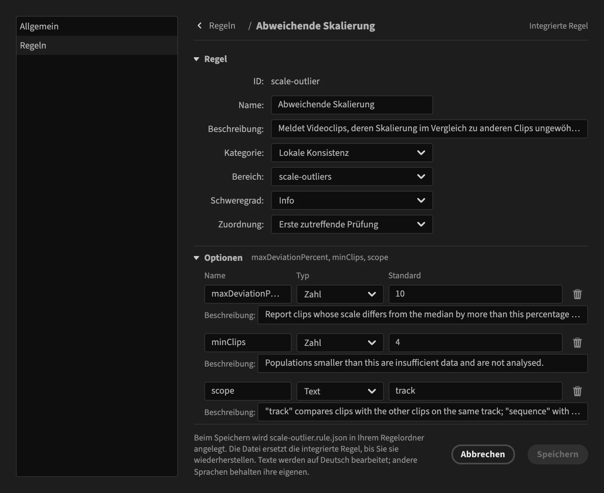The image size is (604, 493).
Task: Open the Text type dropdown for scope
Action: (x=340, y=391)
